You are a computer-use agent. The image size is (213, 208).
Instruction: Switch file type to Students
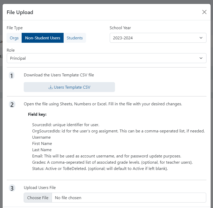(75, 38)
